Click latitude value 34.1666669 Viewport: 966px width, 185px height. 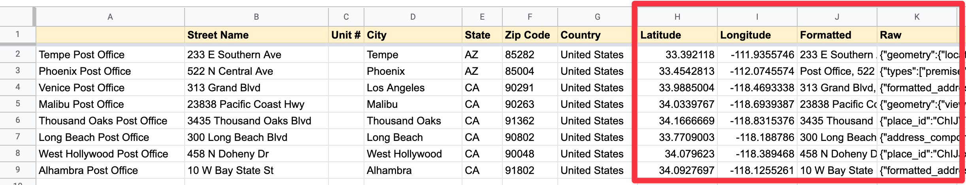[x=677, y=121]
